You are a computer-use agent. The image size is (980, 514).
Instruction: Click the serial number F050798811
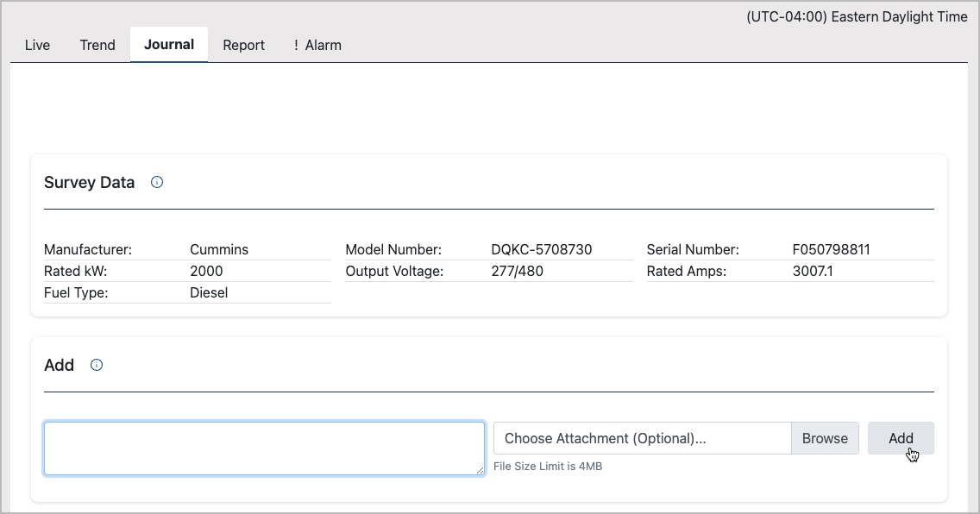831,249
